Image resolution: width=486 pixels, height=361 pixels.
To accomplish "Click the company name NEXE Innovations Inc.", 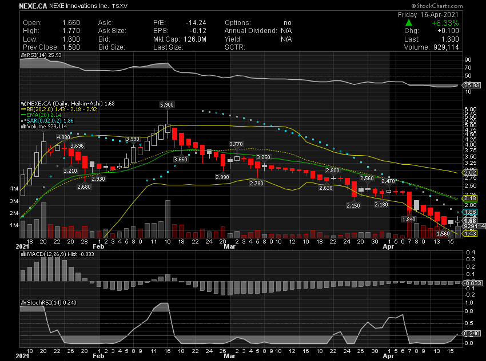I will click(79, 6).
